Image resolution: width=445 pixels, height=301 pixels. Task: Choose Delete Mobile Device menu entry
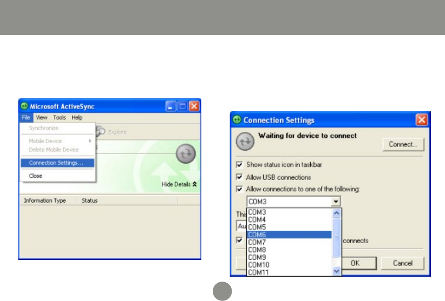tap(57, 150)
